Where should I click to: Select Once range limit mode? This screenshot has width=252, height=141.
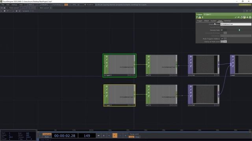(137, 137)
